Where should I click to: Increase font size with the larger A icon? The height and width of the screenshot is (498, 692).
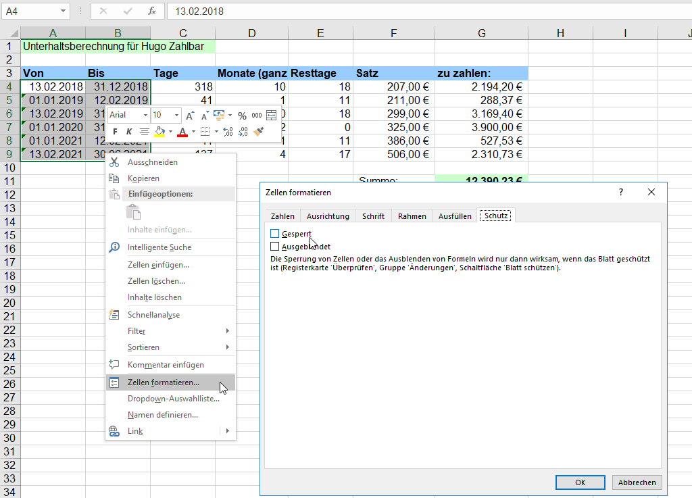[190, 116]
